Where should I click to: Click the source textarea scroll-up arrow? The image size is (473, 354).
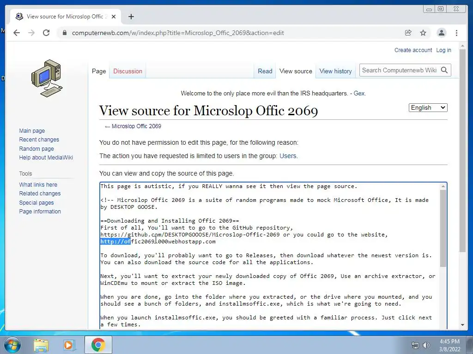pyautogui.click(x=443, y=186)
